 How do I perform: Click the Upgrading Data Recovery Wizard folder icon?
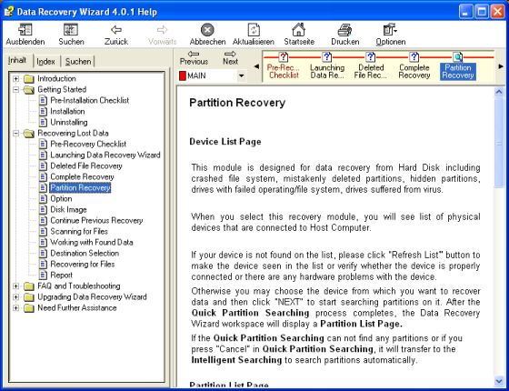(x=29, y=297)
